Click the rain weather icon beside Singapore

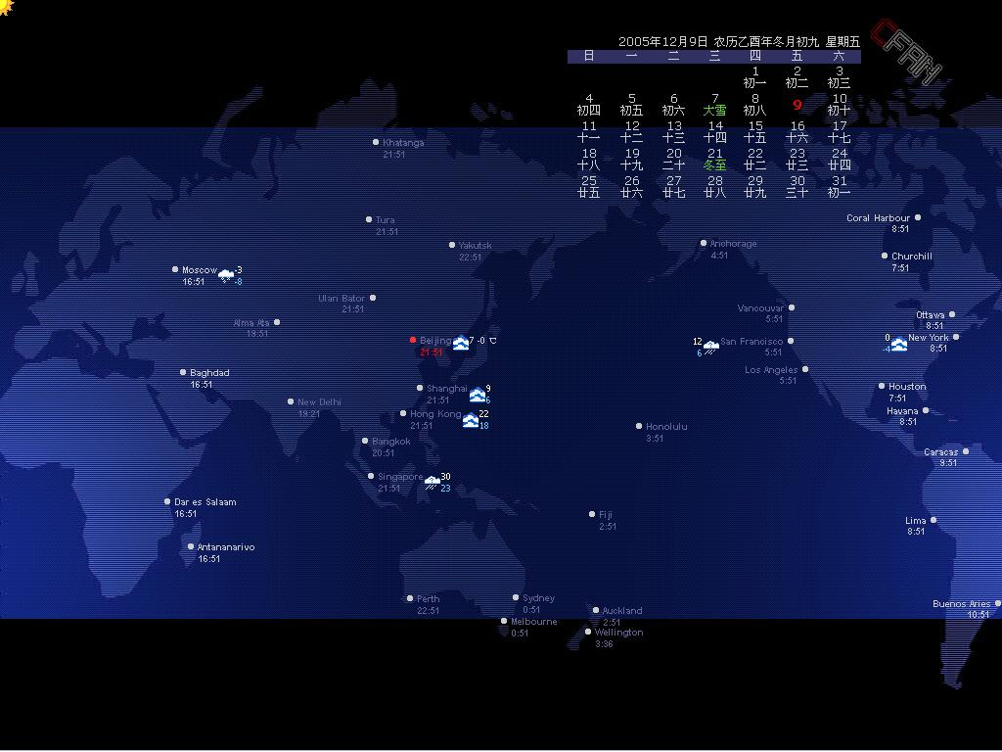click(432, 482)
